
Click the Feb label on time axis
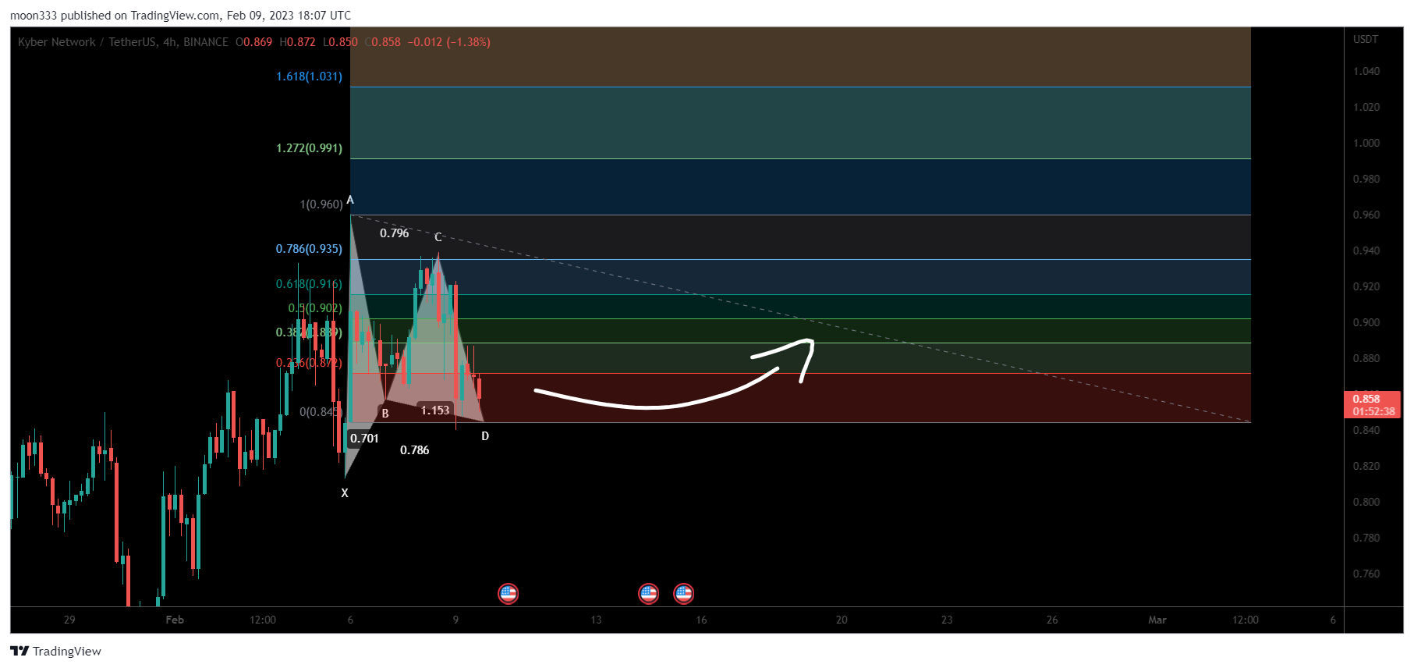coord(175,620)
